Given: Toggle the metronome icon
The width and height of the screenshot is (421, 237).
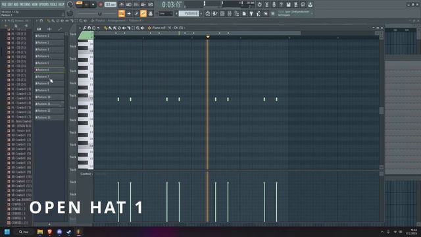Looking at the screenshot, I should pyautogui.click(x=122, y=5).
